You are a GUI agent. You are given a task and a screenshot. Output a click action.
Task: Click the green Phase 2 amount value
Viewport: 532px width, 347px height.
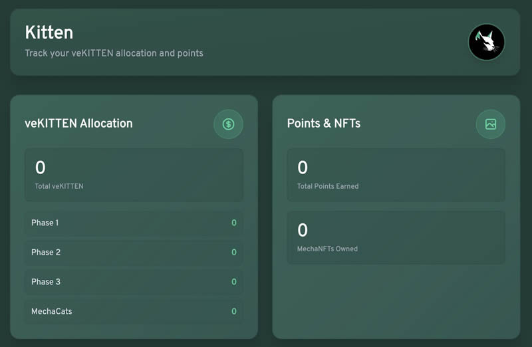[233, 253]
